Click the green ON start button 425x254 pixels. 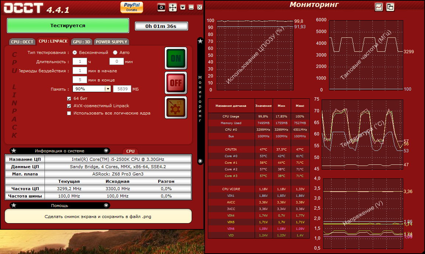(176, 58)
